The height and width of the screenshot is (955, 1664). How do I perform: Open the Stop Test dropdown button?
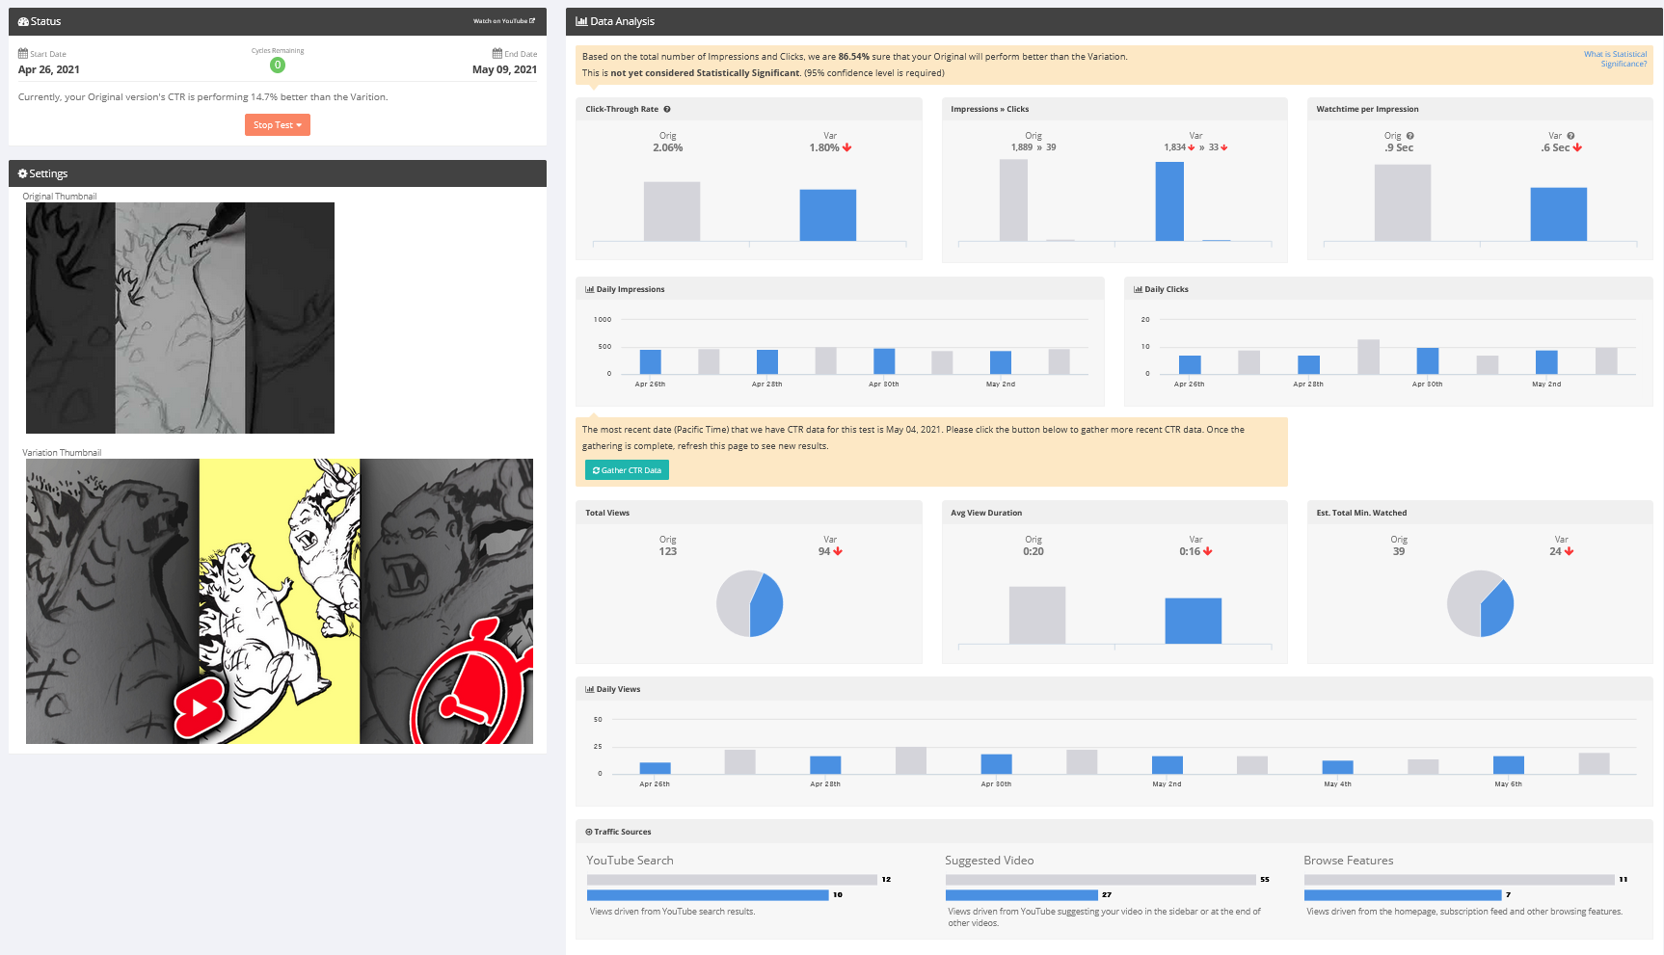coord(277,125)
